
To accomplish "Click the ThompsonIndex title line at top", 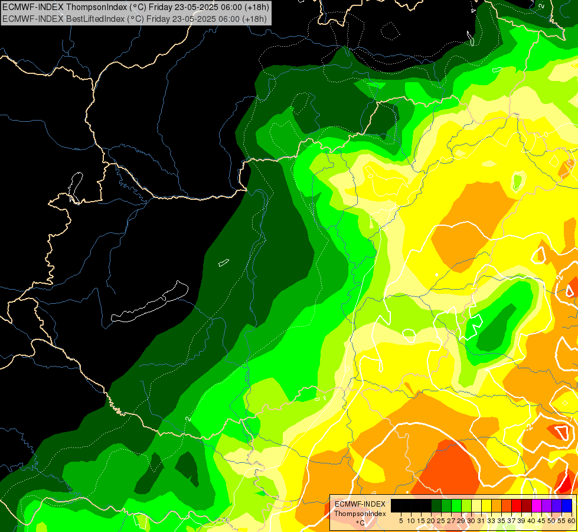I will point(136,7).
